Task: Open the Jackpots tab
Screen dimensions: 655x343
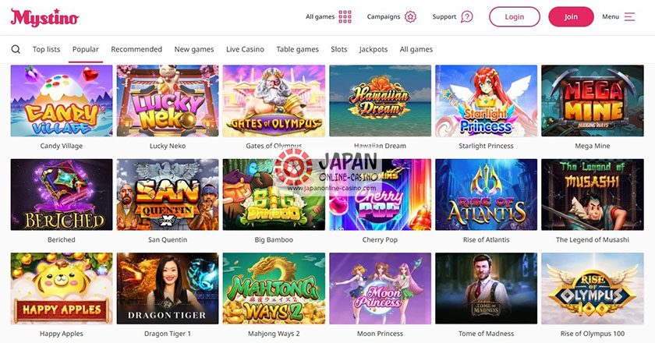Action: [x=374, y=49]
